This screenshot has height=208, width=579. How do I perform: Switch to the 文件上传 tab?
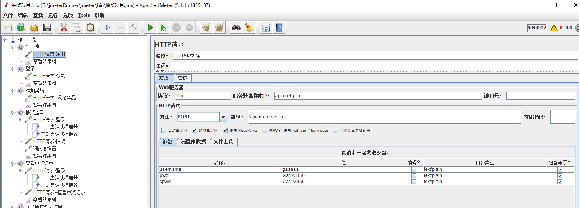(x=224, y=141)
